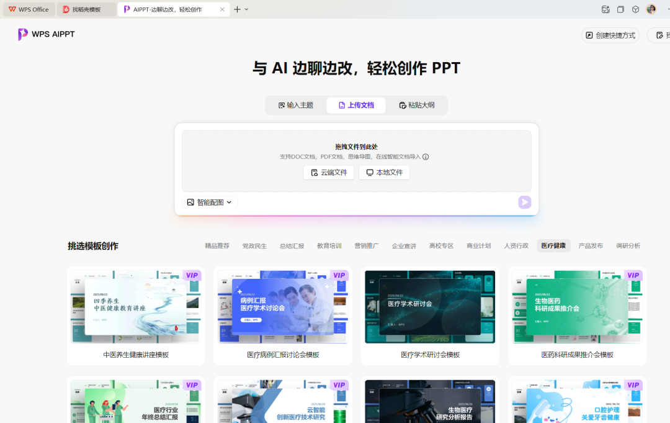Click the 挑选模板创作 heading
The image size is (670, 423).
(x=92, y=246)
